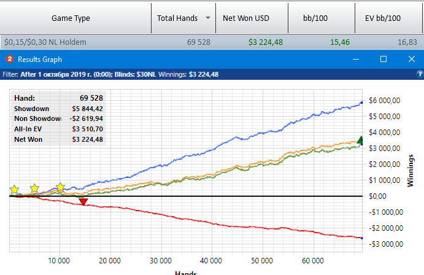This screenshot has width=424, height=275.
Task: Click the Hand: 69 528 legend row
Action: click(x=58, y=98)
